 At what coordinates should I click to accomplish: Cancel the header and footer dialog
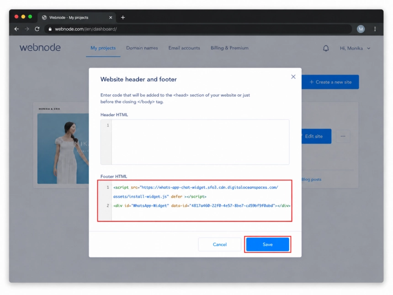(219, 244)
